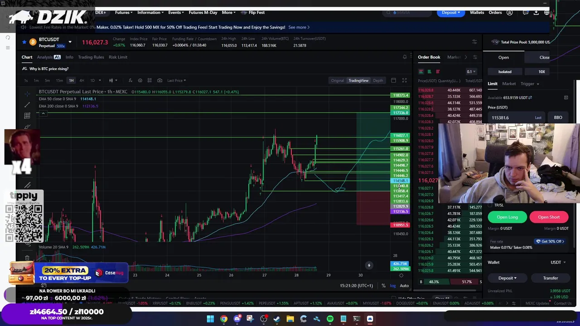Switch chart view to Original

point(337,81)
